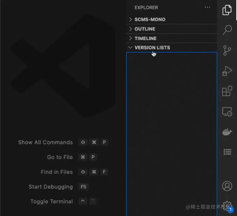Screen dimensions: 237x216
Task: Click the Go to File label
Action: pos(60,157)
